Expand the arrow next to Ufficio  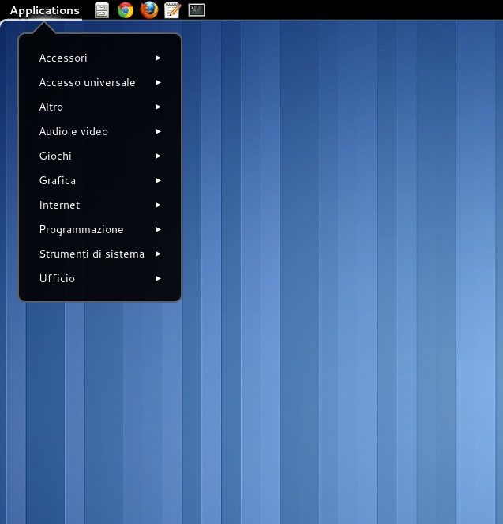click(x=158, y=278)
